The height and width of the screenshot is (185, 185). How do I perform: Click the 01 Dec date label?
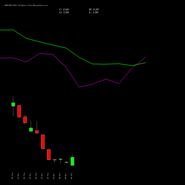tap(54, 176)
